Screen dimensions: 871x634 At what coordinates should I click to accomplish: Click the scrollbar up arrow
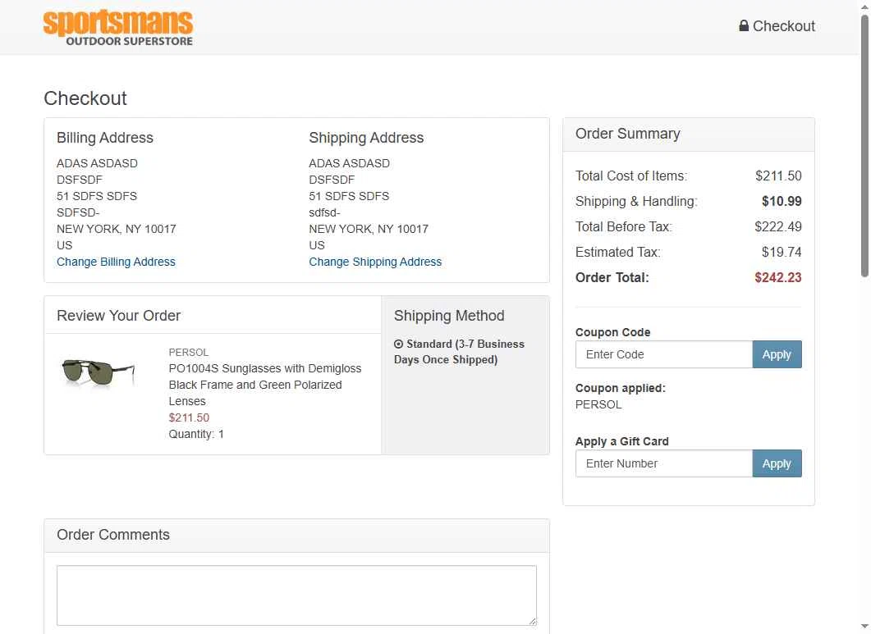tap(864, 7)
